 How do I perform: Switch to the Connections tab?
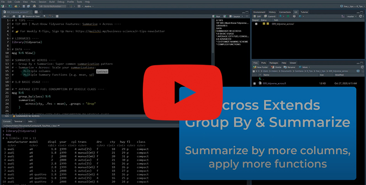click(x=285, y=12)
